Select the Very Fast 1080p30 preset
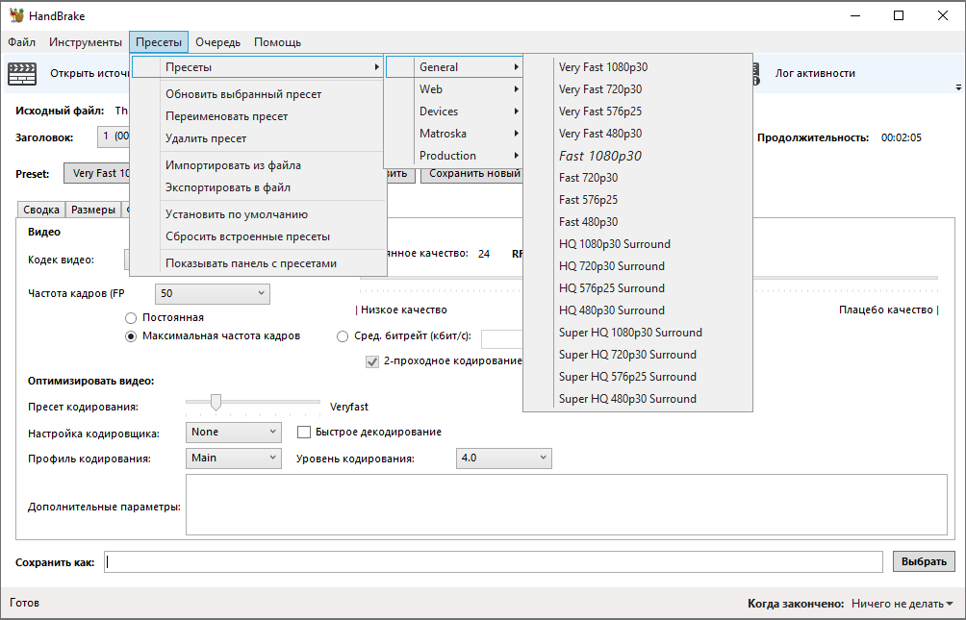 [x=638, y=67]
